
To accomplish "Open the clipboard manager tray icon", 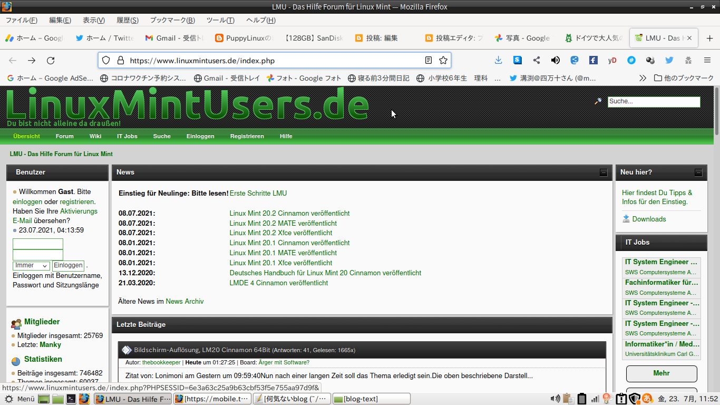I will 568,399.
